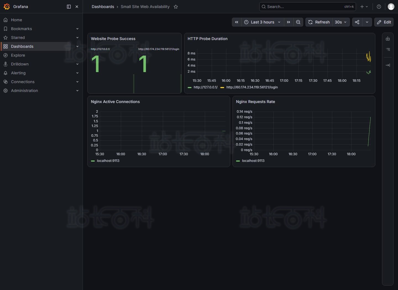Click yellow swatch of login legend entry

pyautogui.click(x=222, y=87)
